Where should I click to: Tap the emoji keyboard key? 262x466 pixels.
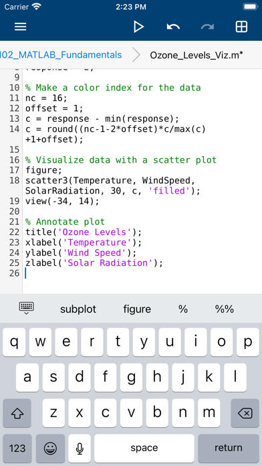[x=50, y=448]
